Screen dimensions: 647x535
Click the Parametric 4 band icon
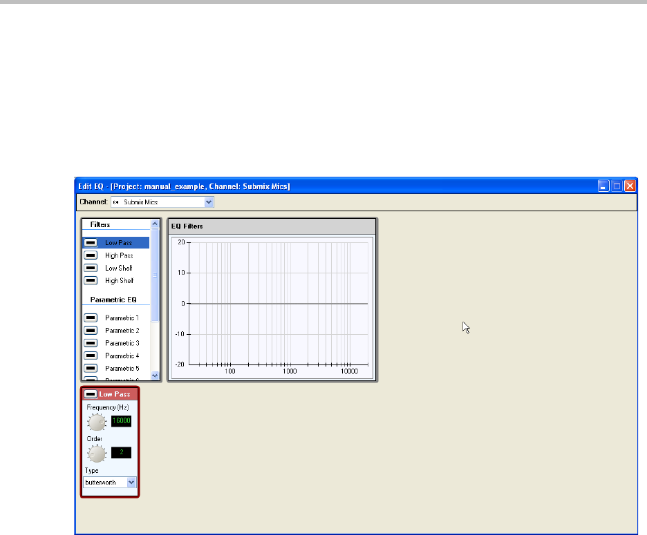[90, 356]
